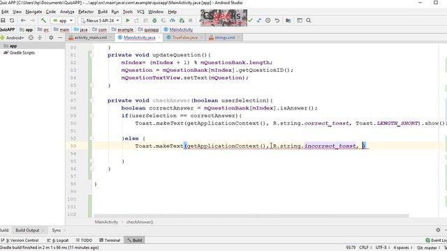Click the checkAnswer() breadcrumb below editor
The image size is (447, 251).
140,222
